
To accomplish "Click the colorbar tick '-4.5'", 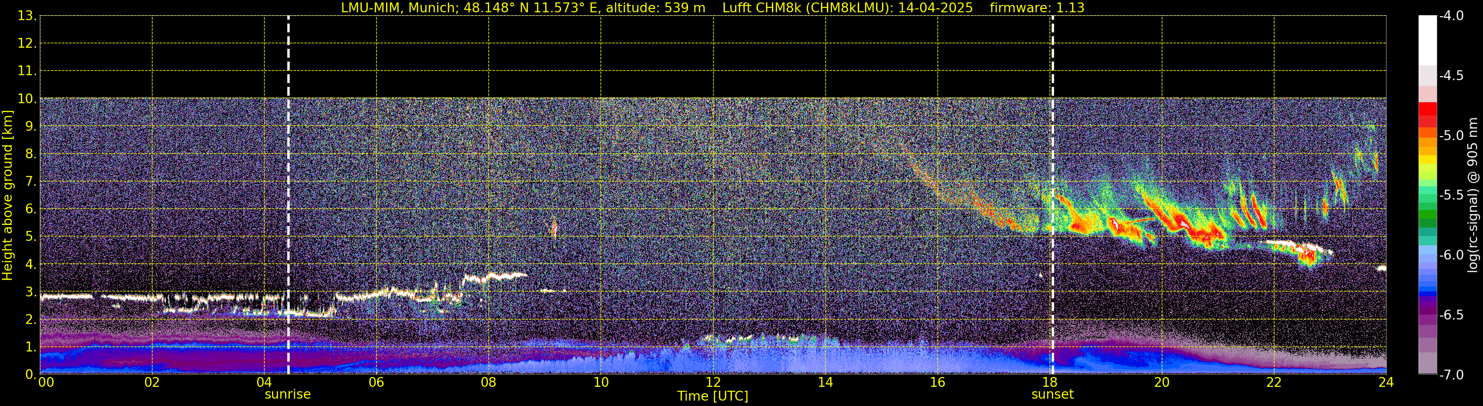I will point(1451,75).
